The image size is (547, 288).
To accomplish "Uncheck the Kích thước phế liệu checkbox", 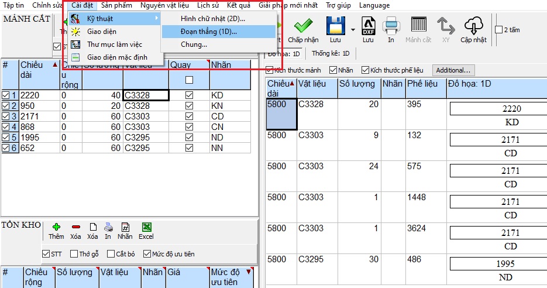I will pyautogui.click(x=366, y=70).
